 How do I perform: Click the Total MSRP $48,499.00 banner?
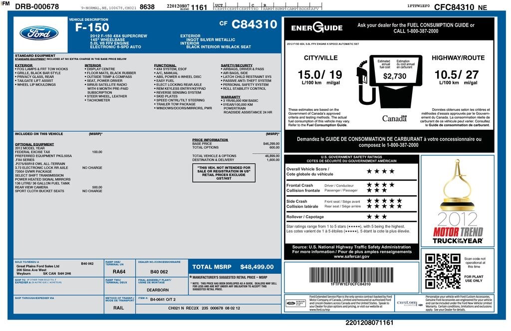point(233,267)
